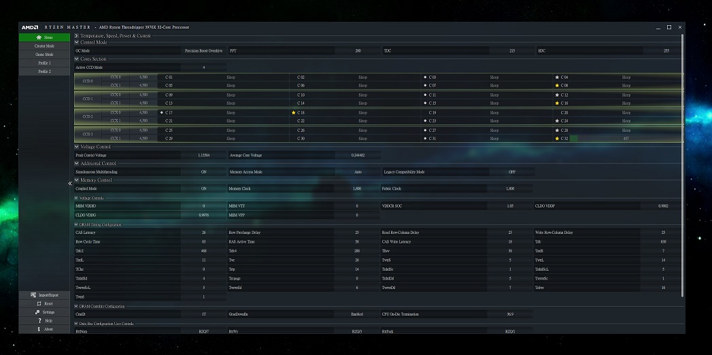Viewport: 712px width, 355px height.
Task: Switch to Game Mode tab
Action: [44, 54]
